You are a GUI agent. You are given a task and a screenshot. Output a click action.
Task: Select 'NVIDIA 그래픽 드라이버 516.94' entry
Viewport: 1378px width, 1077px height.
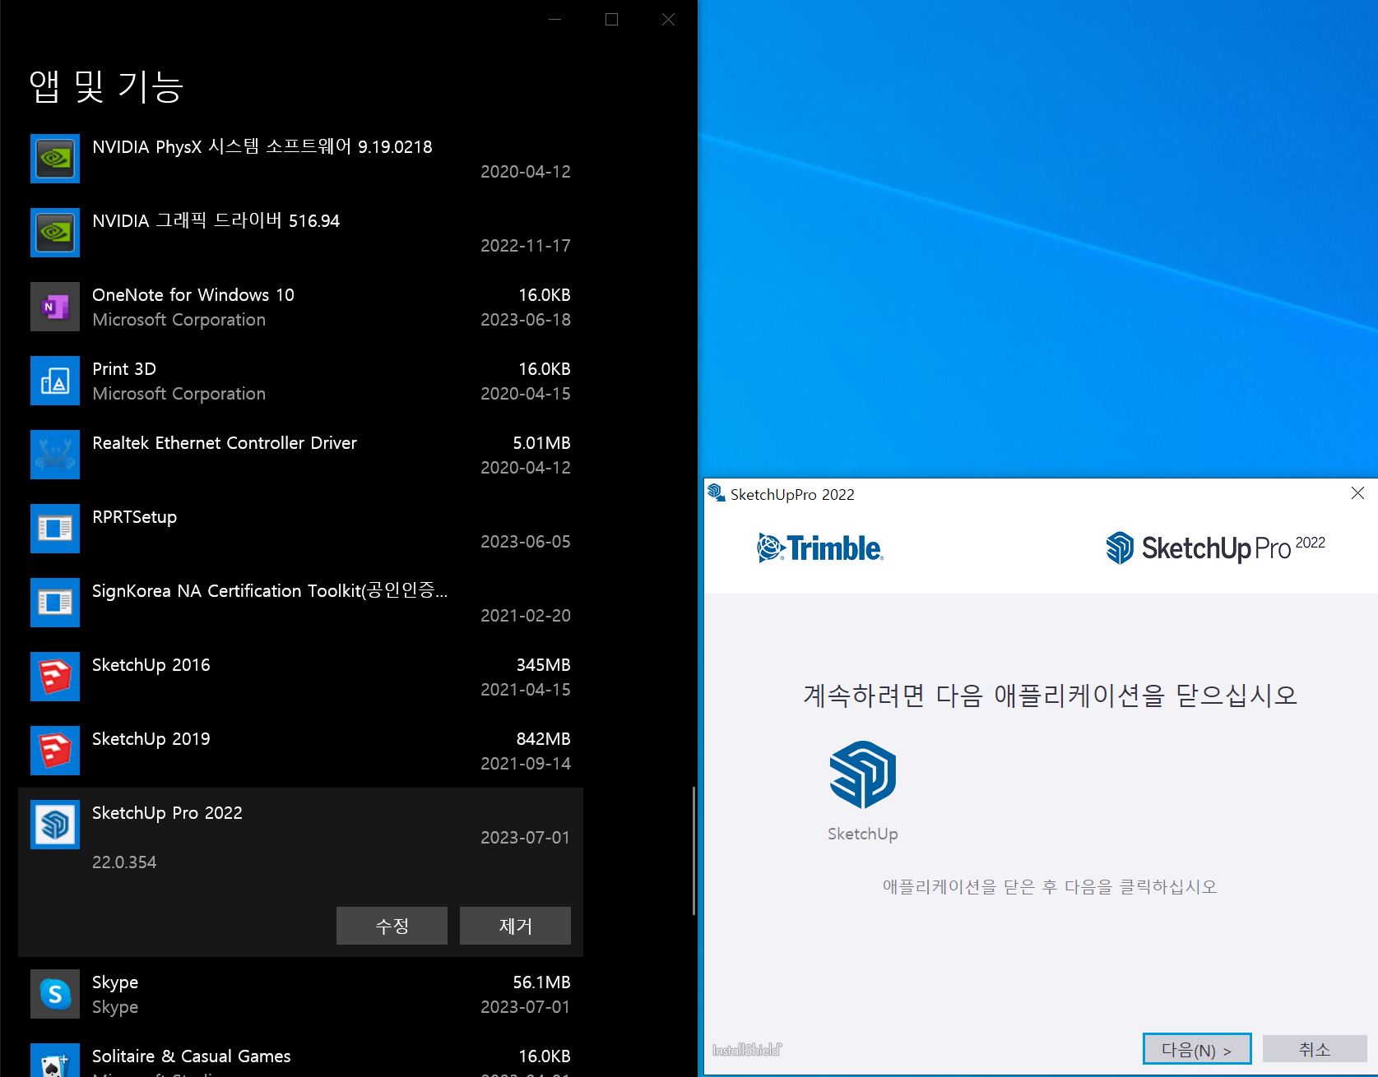coord(216,220)
